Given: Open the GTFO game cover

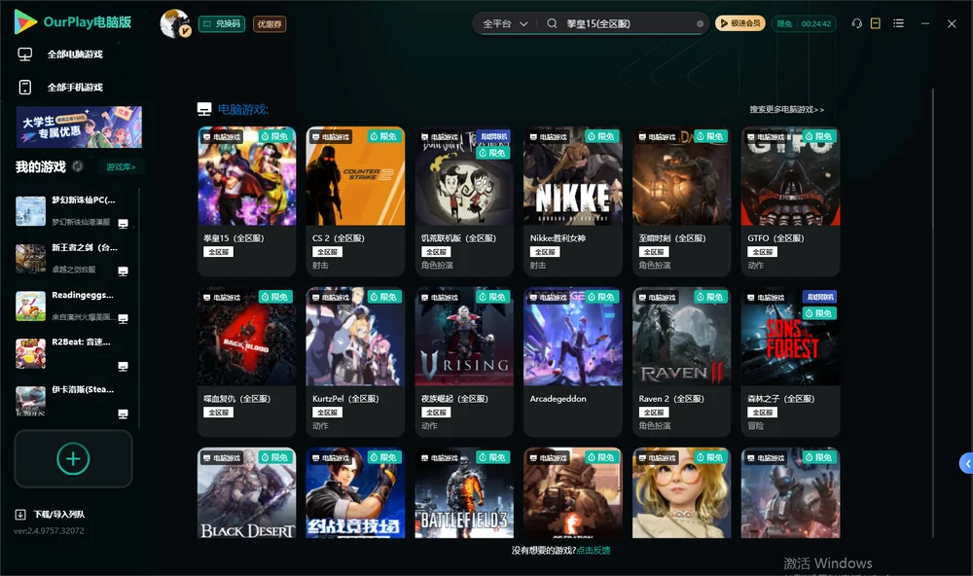Looking at the screenshot, I should pos(790,176).
